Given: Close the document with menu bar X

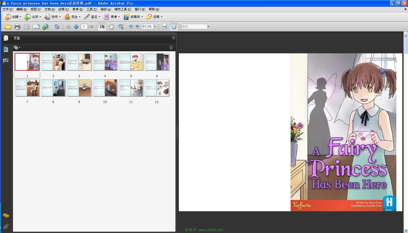Looking at the screenshot, I should coord(405,9).
